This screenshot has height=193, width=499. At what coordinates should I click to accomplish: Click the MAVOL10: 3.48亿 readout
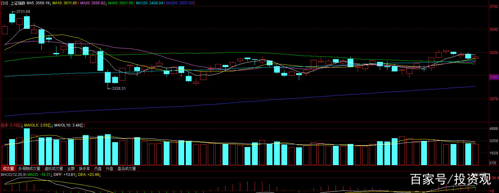69,125
